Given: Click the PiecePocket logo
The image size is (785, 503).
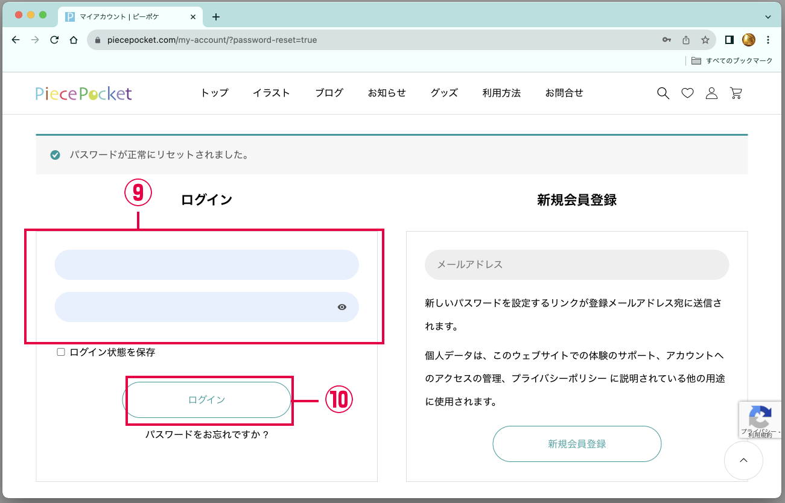Looking at the screenshot, I should (83, 93).
